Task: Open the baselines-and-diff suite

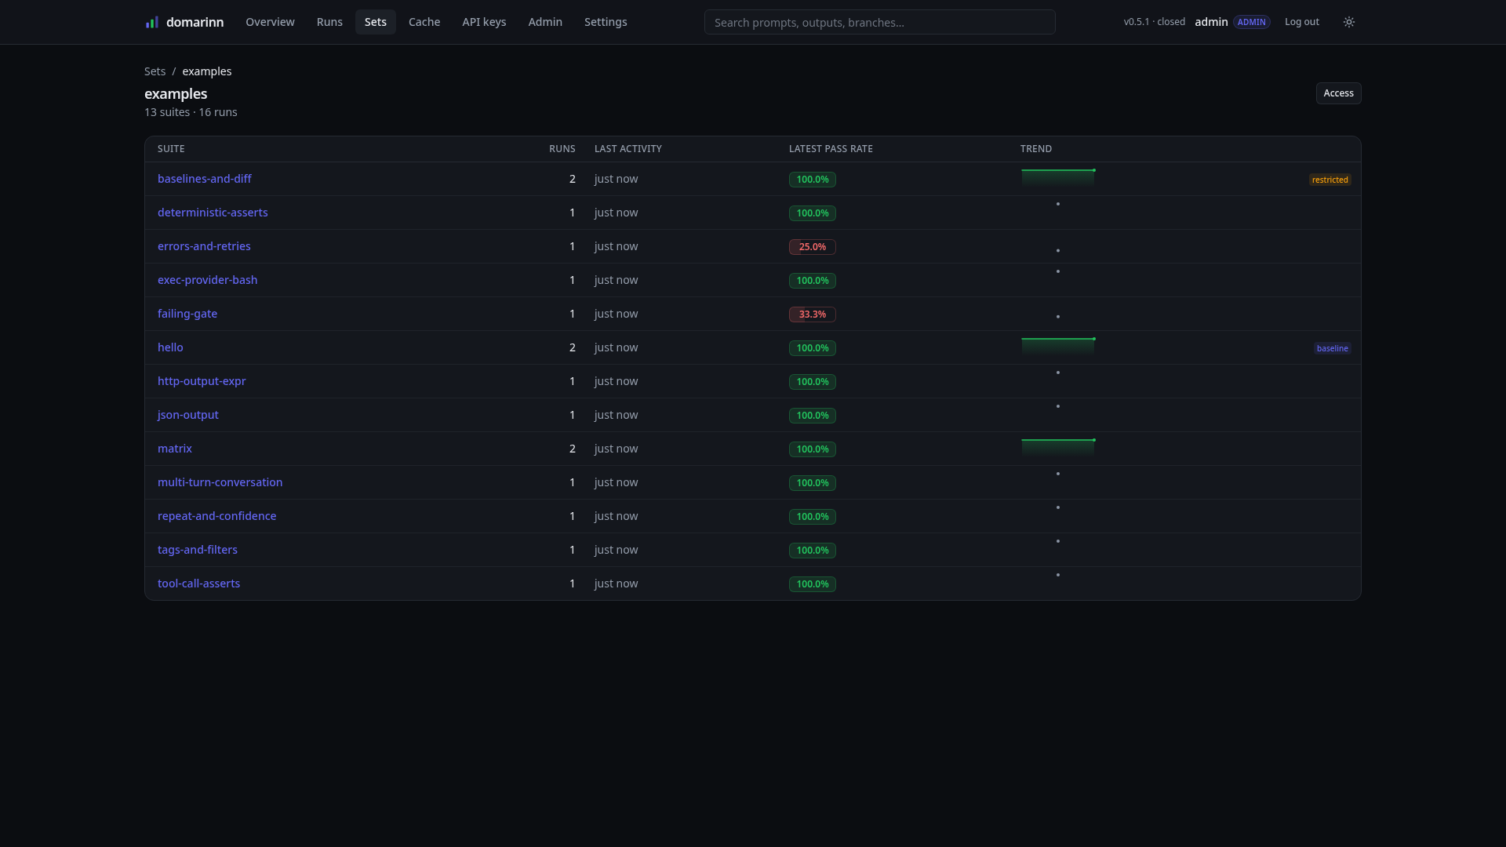Action: pyautogui.click(x=204, y=179)
